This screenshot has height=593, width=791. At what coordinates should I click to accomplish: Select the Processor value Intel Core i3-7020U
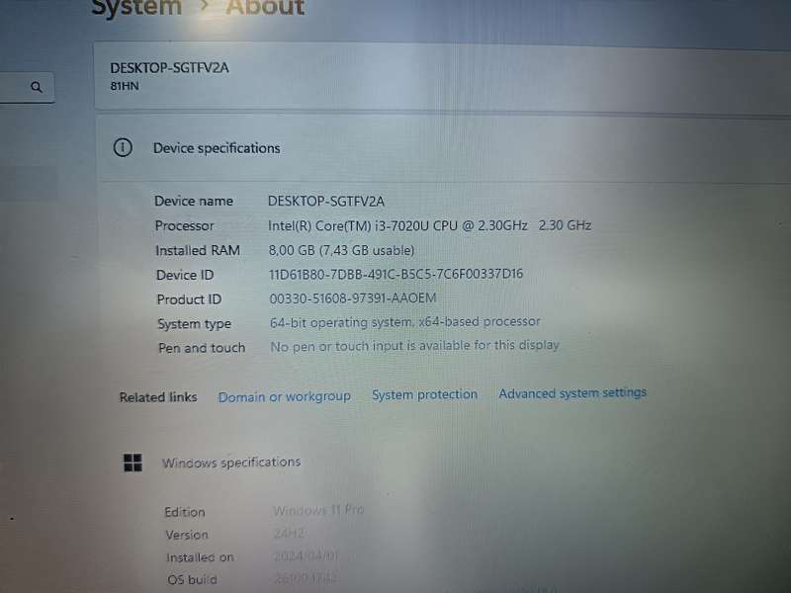pyautogui.click(x=429, y=225)
